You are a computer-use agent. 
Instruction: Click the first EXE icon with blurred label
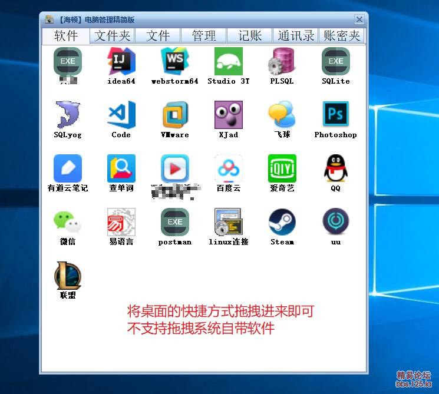coord(68,61)
